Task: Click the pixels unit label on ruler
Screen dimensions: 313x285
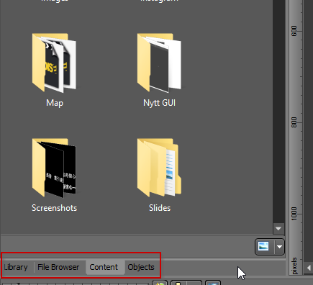Action: [x=294, y=266]
